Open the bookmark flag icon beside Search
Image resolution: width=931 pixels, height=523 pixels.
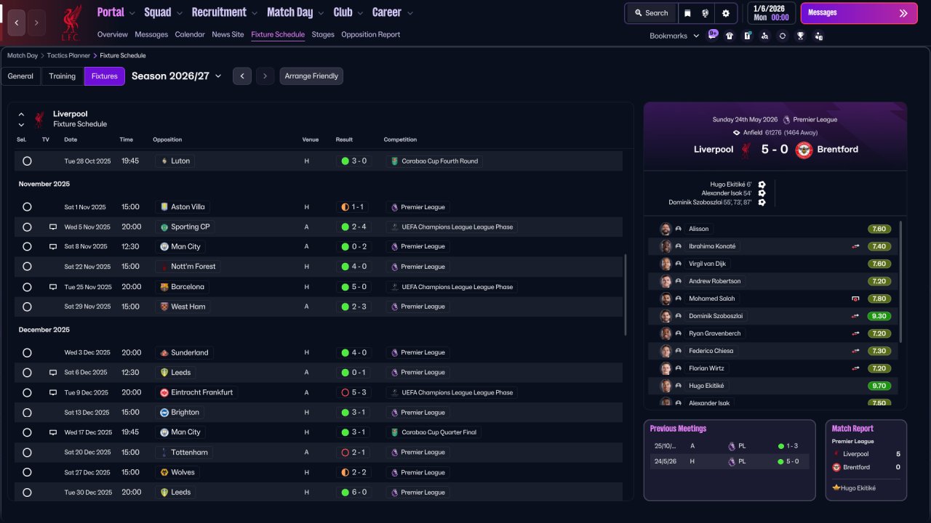688,13
